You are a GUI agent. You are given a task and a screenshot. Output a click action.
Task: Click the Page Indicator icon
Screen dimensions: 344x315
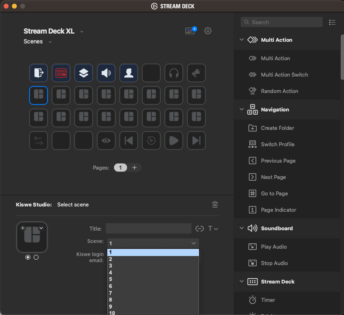click(253, 210)
